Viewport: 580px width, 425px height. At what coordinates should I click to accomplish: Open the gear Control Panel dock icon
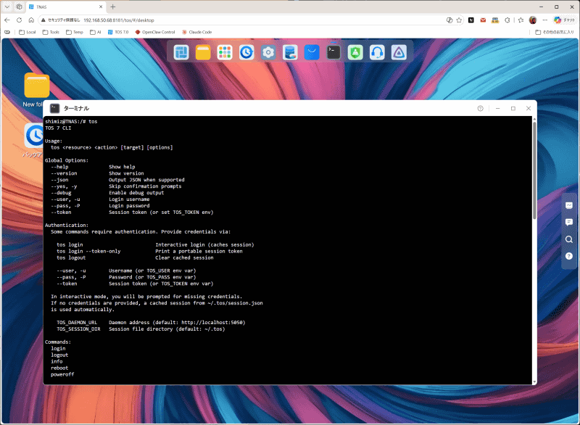268,52
